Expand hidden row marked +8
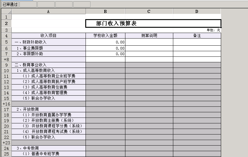This screenshot has height=157, width=248. (x=6, y=59)
